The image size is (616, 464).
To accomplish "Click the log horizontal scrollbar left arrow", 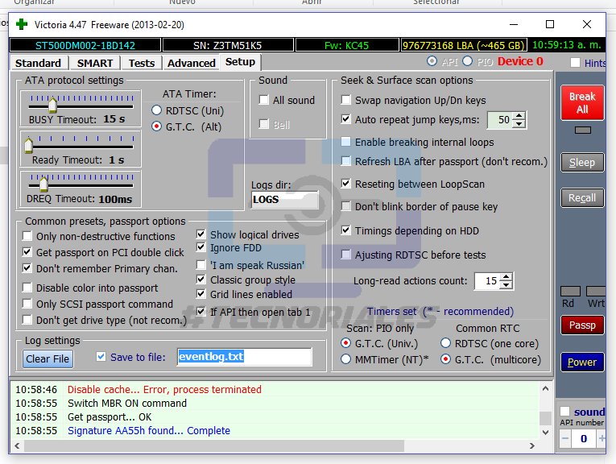I will [x=17, y=446].
